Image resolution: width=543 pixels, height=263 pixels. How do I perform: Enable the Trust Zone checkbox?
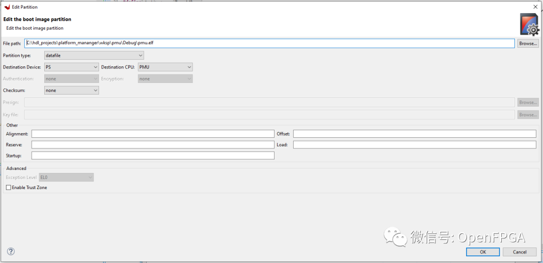pyautogui.click(x=8, y=188)
